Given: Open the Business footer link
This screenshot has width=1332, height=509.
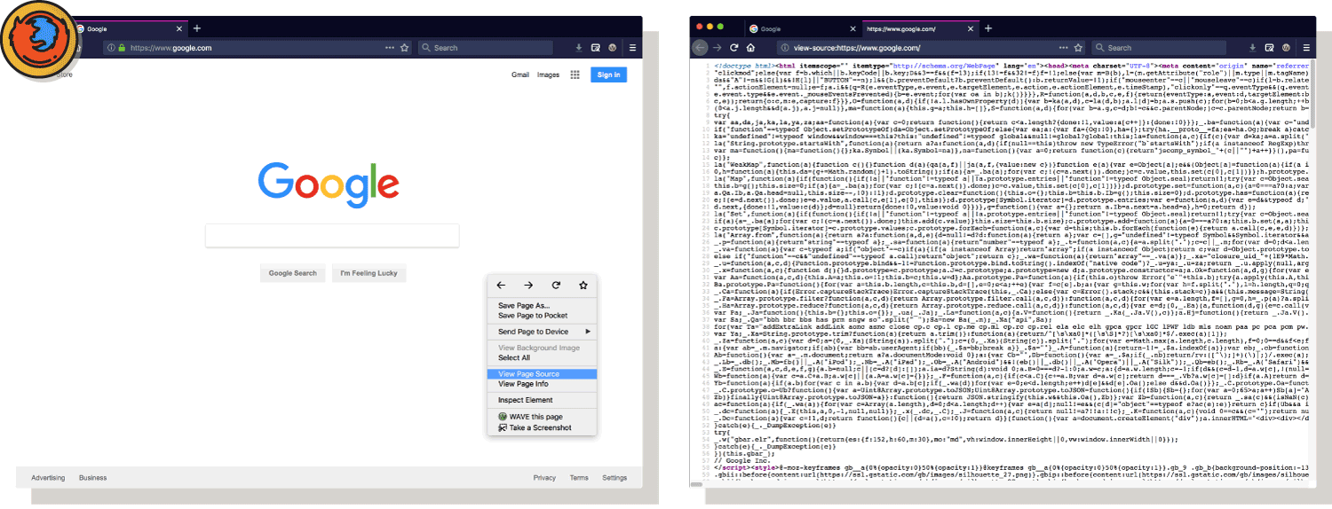Looking at the screenshot, I should pos(92,477).
